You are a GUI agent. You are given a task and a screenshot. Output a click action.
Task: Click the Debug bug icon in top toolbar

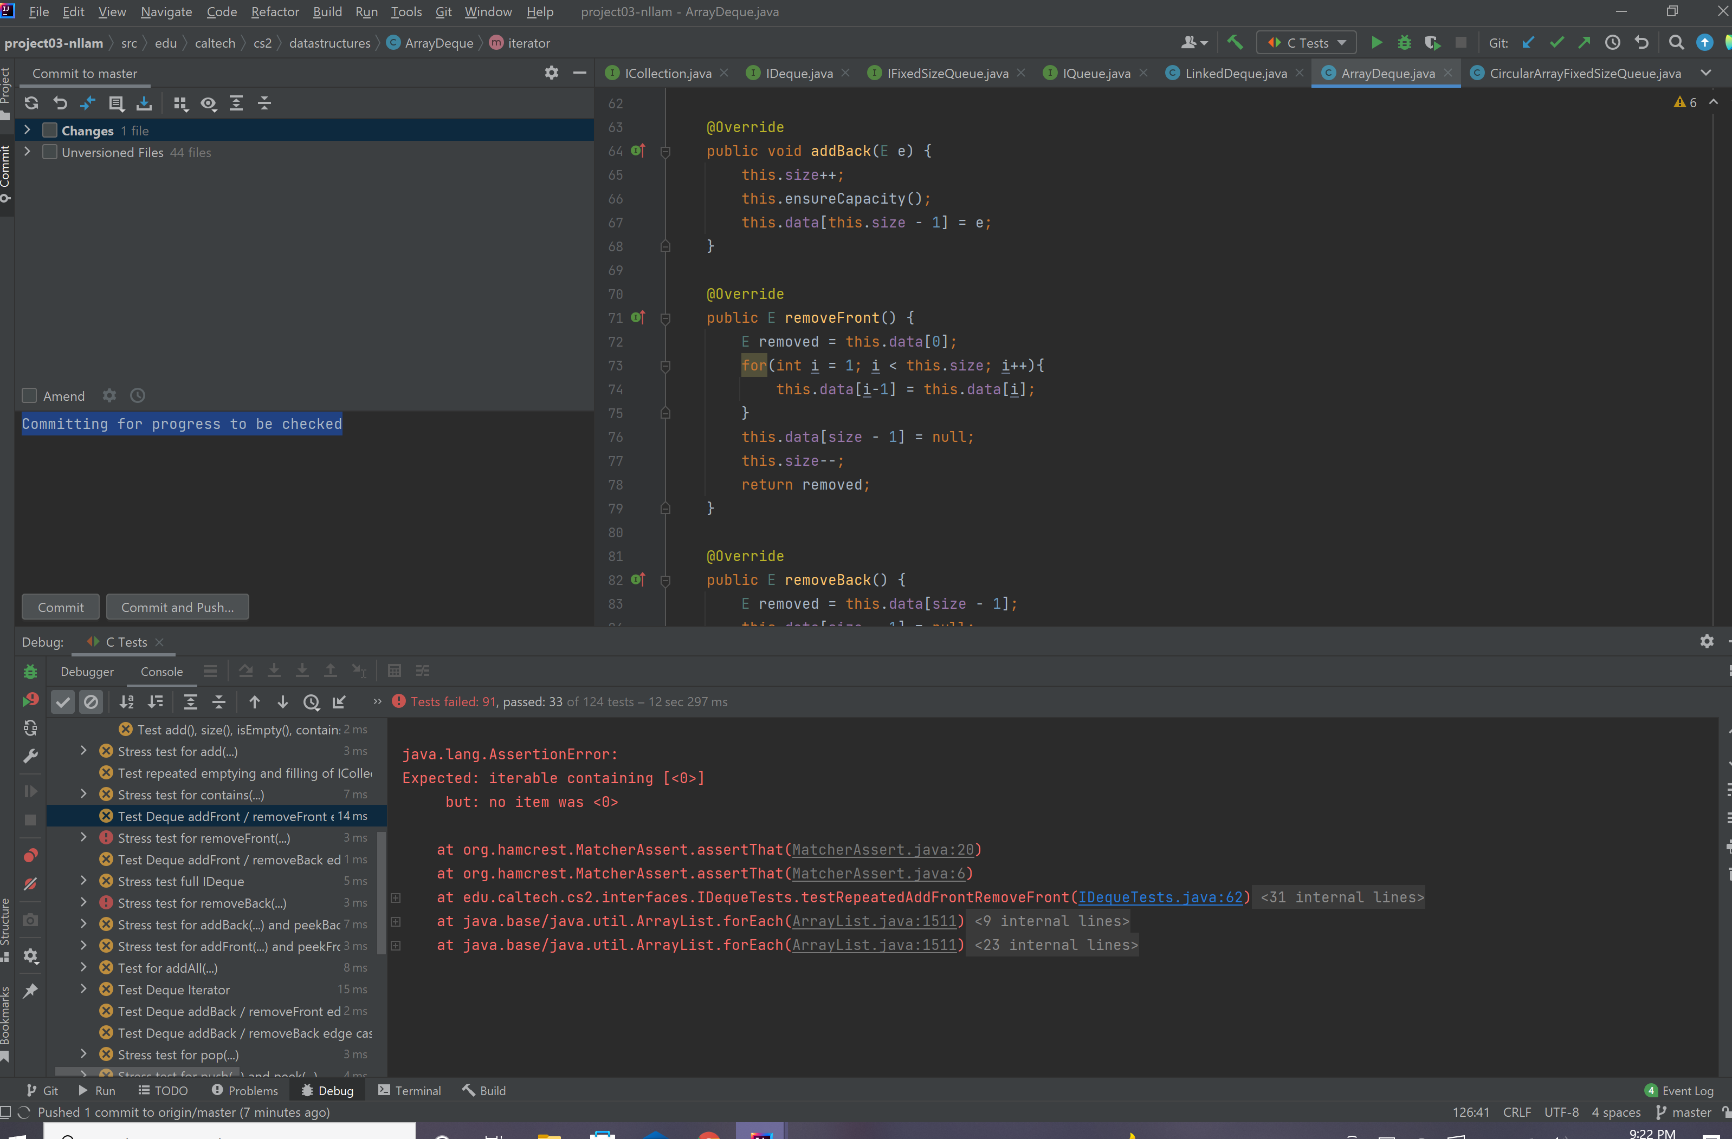1404,43
